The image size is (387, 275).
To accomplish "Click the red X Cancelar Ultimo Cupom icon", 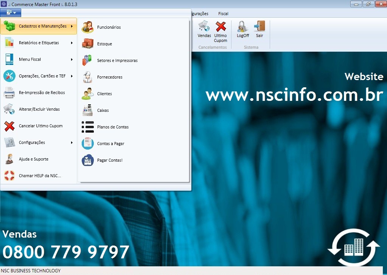I will (9, 126).
